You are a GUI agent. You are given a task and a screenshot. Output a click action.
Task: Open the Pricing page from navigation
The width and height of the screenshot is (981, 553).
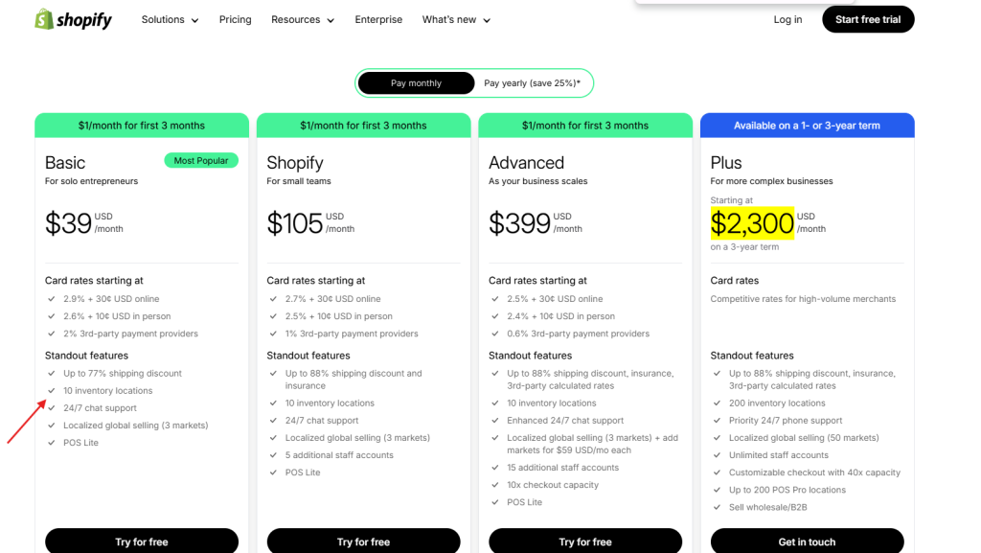coord(235,19)
